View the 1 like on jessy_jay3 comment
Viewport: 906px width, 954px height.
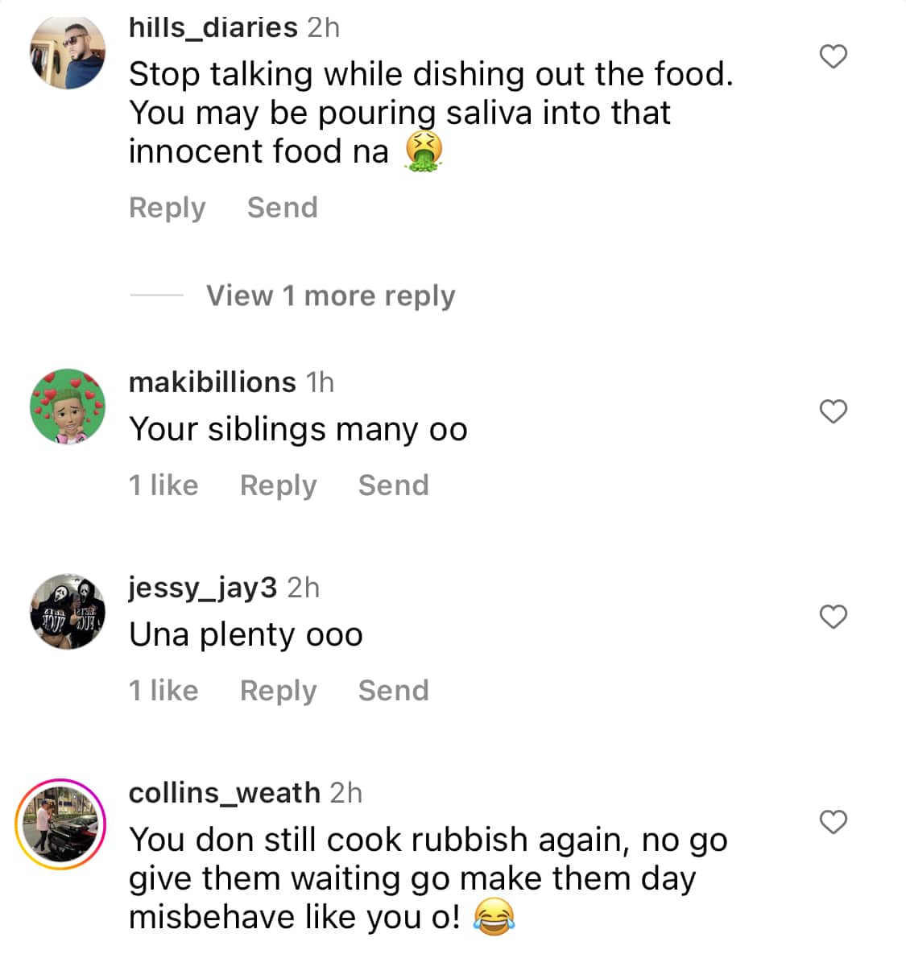(x=163, y=691)
